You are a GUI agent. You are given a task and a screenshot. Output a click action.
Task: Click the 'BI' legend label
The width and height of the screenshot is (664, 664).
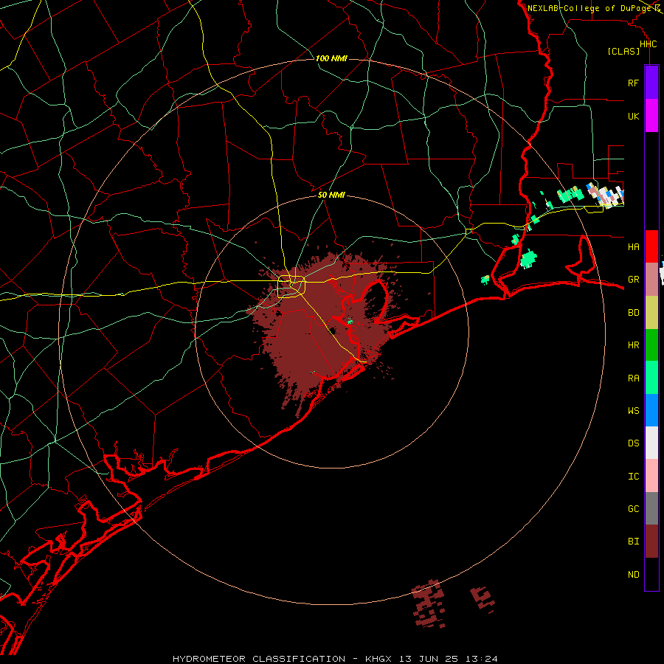[633, 542]
